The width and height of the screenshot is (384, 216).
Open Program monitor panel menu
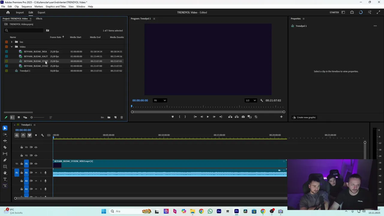tap(154, 19)
